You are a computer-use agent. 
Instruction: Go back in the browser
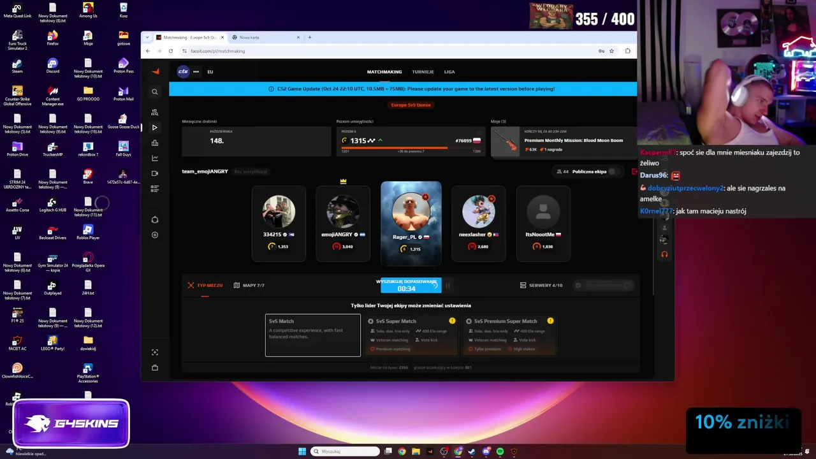click(x=149, y=51)
